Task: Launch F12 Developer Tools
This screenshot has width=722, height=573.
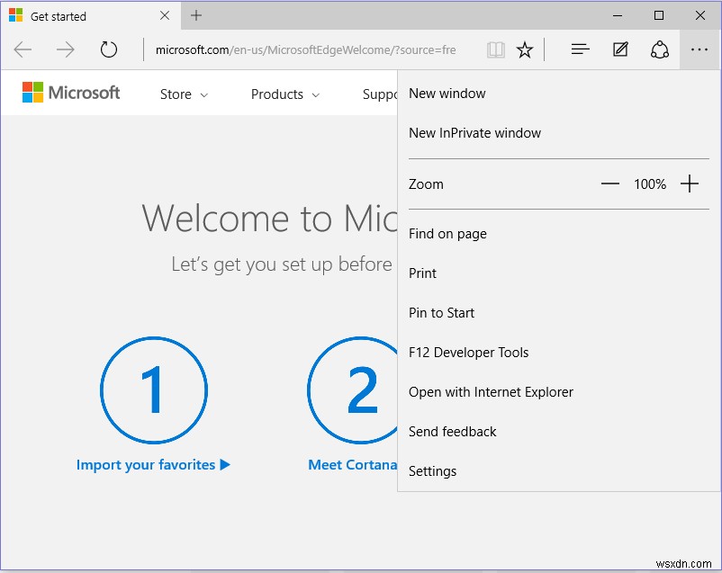Action: 468,352
